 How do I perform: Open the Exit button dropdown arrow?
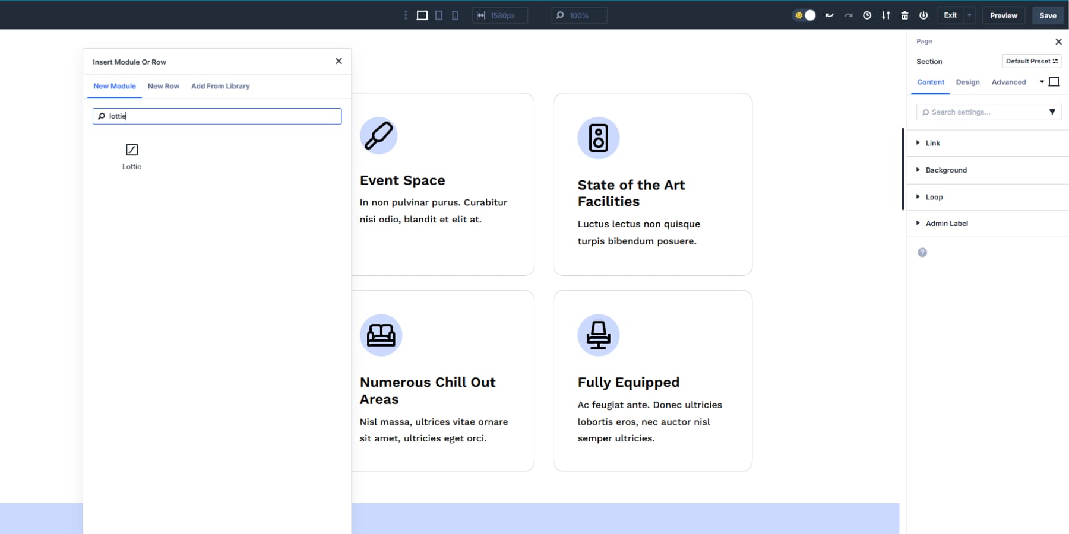pos(969,15)
